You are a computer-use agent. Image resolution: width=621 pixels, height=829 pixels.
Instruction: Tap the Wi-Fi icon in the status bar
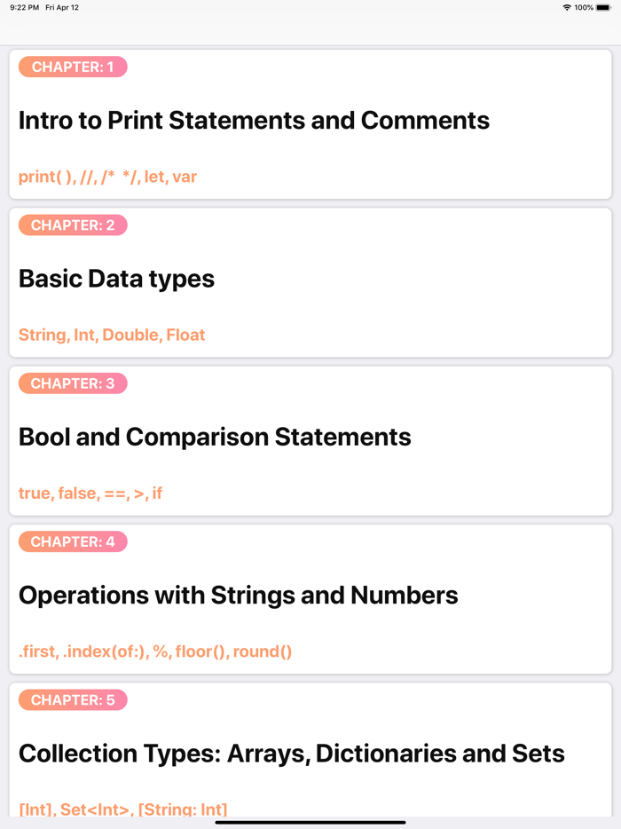click(567, 6)
